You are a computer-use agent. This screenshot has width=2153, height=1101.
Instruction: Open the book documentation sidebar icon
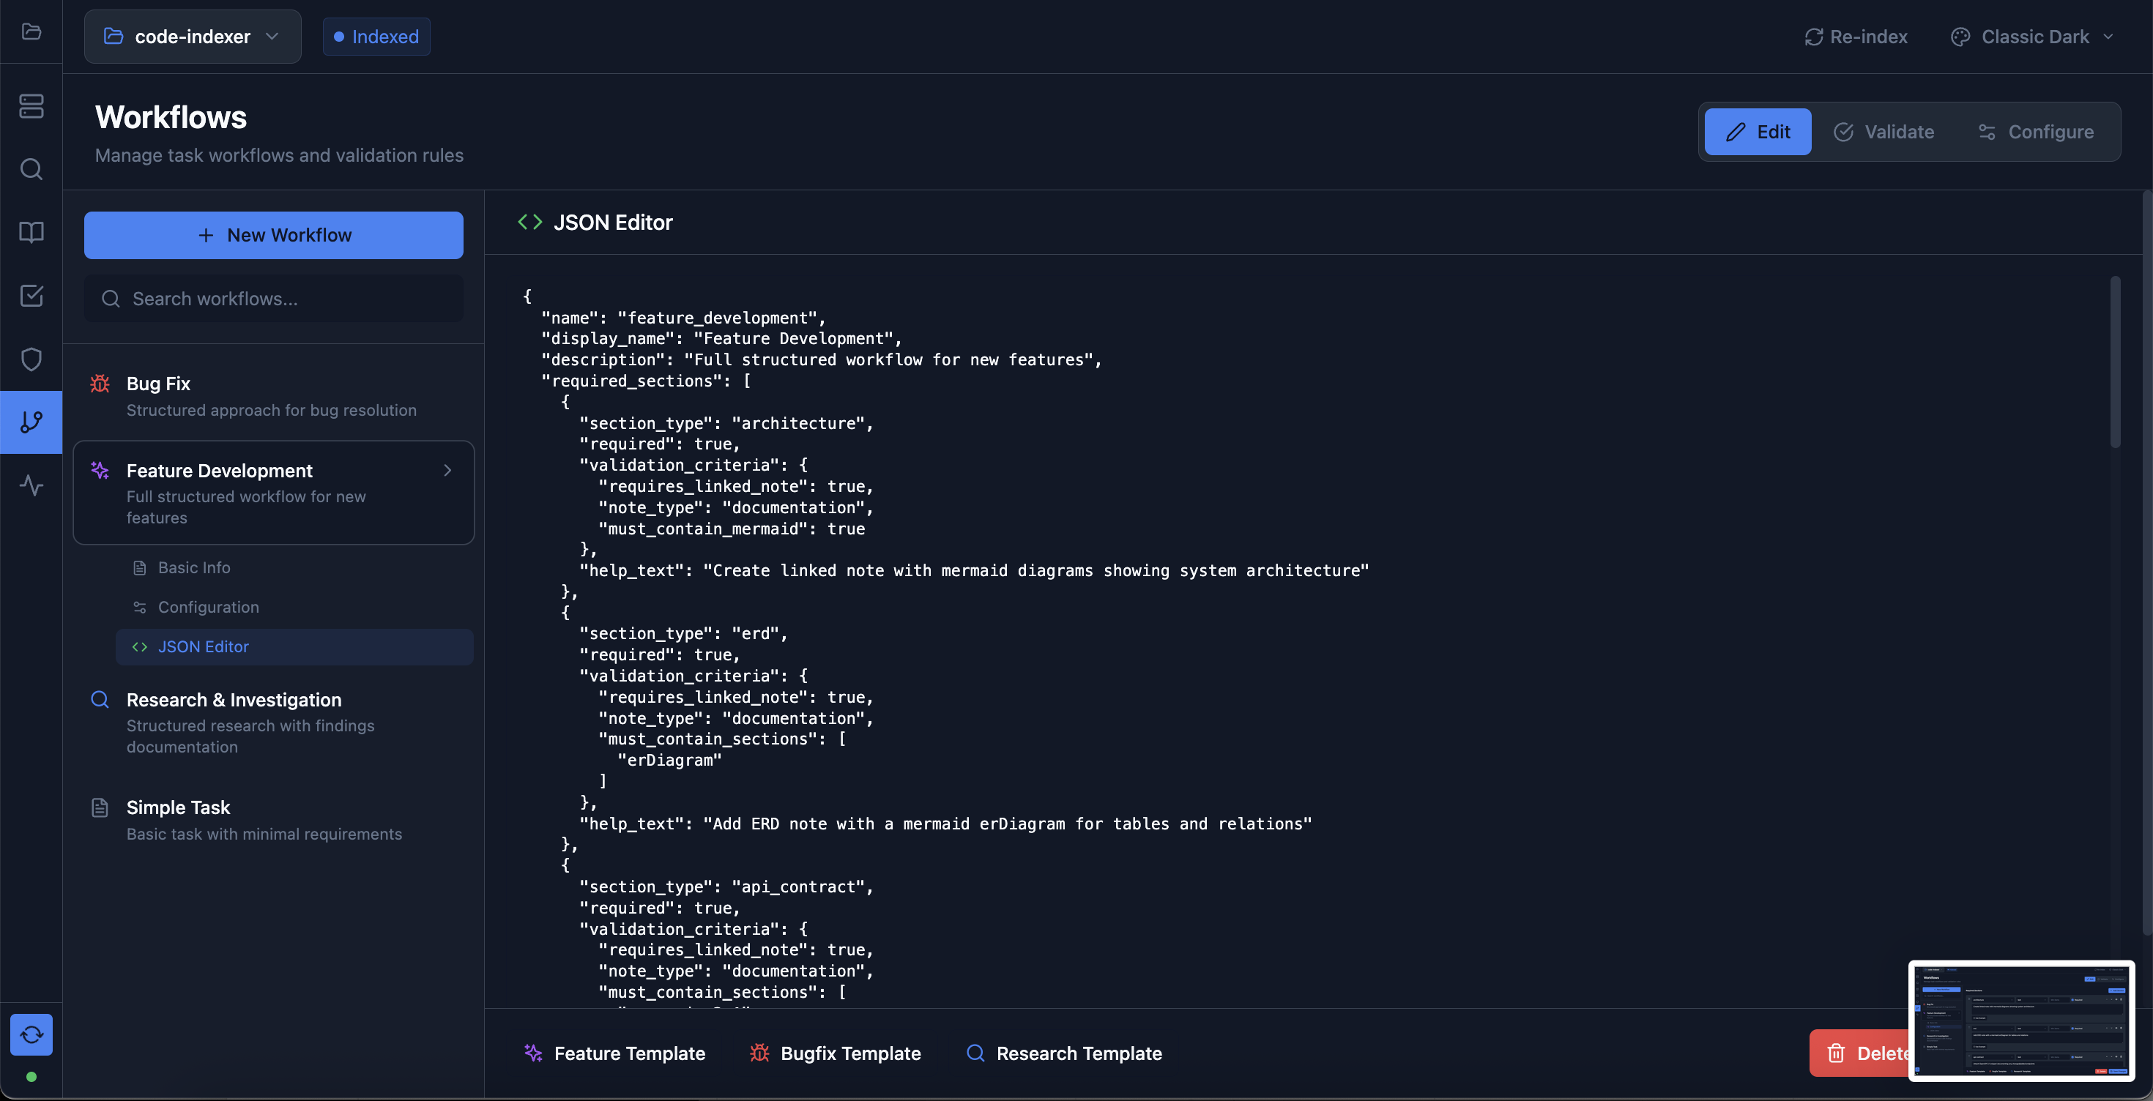click(31, 232)
